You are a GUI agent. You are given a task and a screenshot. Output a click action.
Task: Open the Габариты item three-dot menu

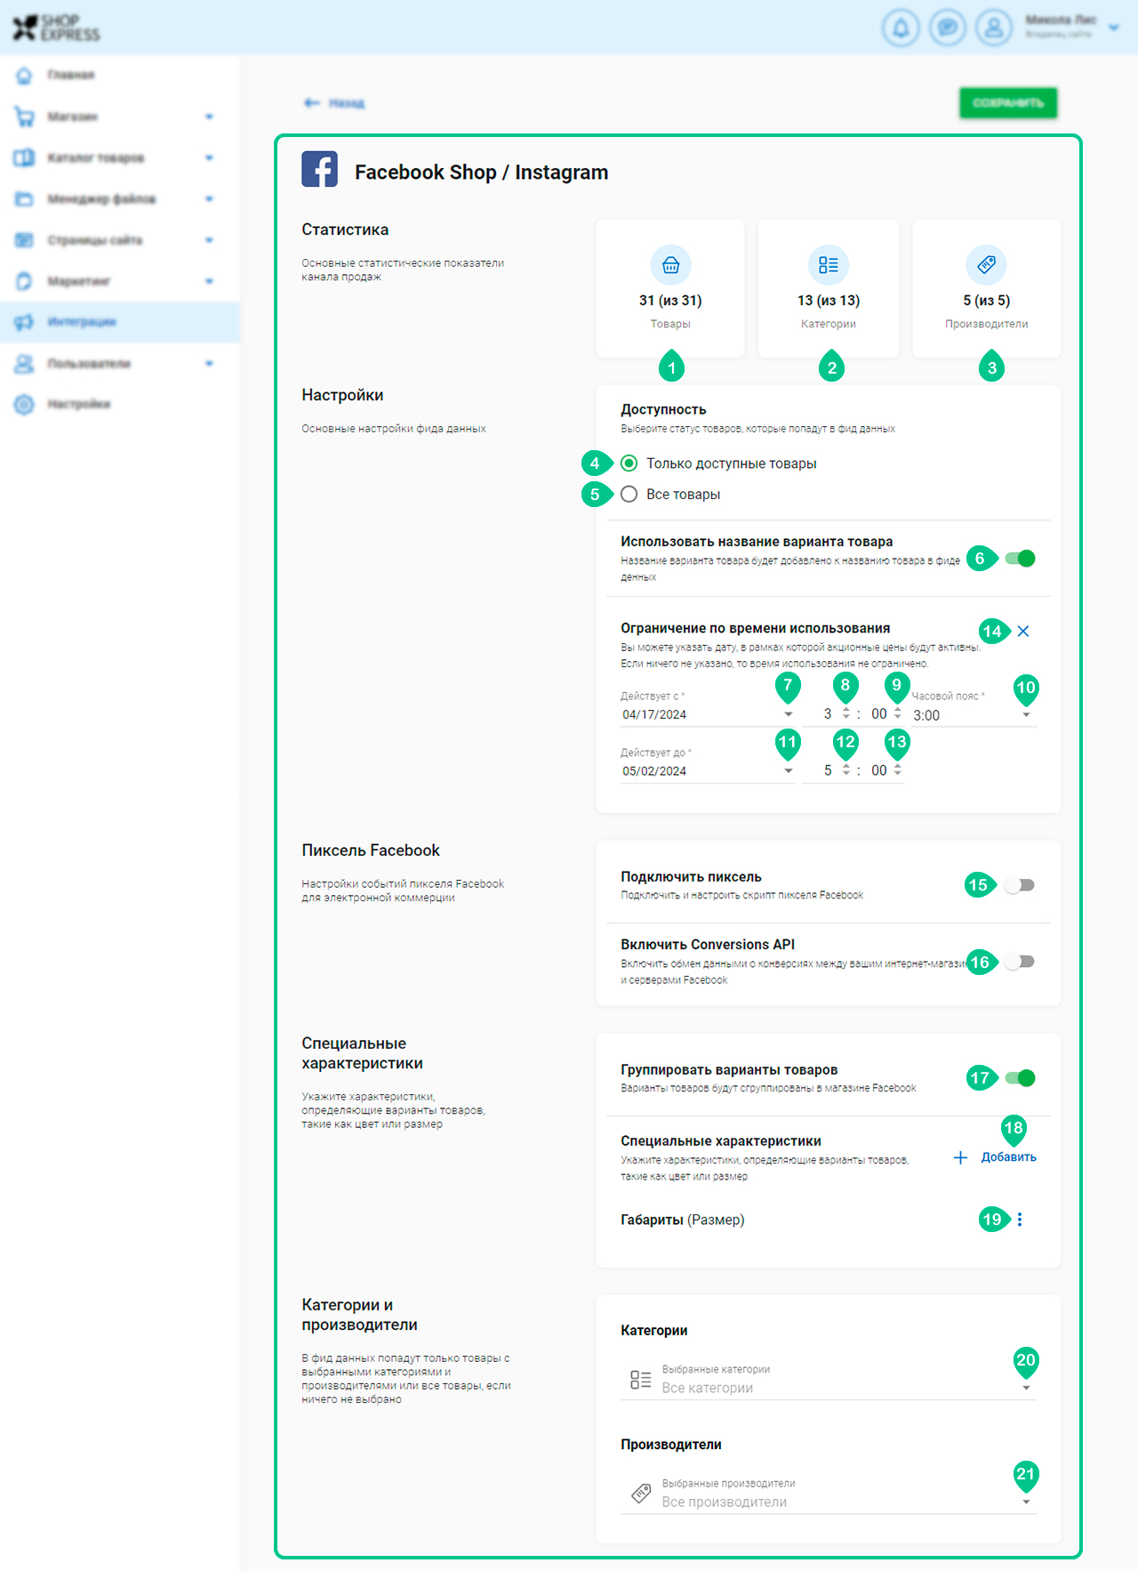tap(1020, 1220)
